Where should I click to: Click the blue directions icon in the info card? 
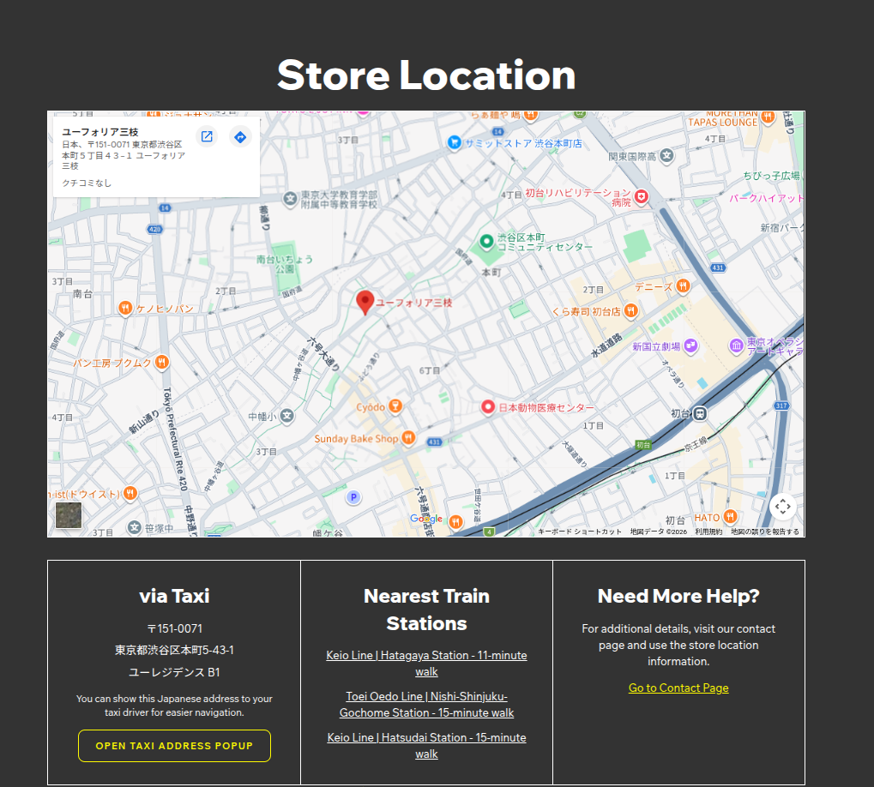pyautogui.click(x=240, y=137)
